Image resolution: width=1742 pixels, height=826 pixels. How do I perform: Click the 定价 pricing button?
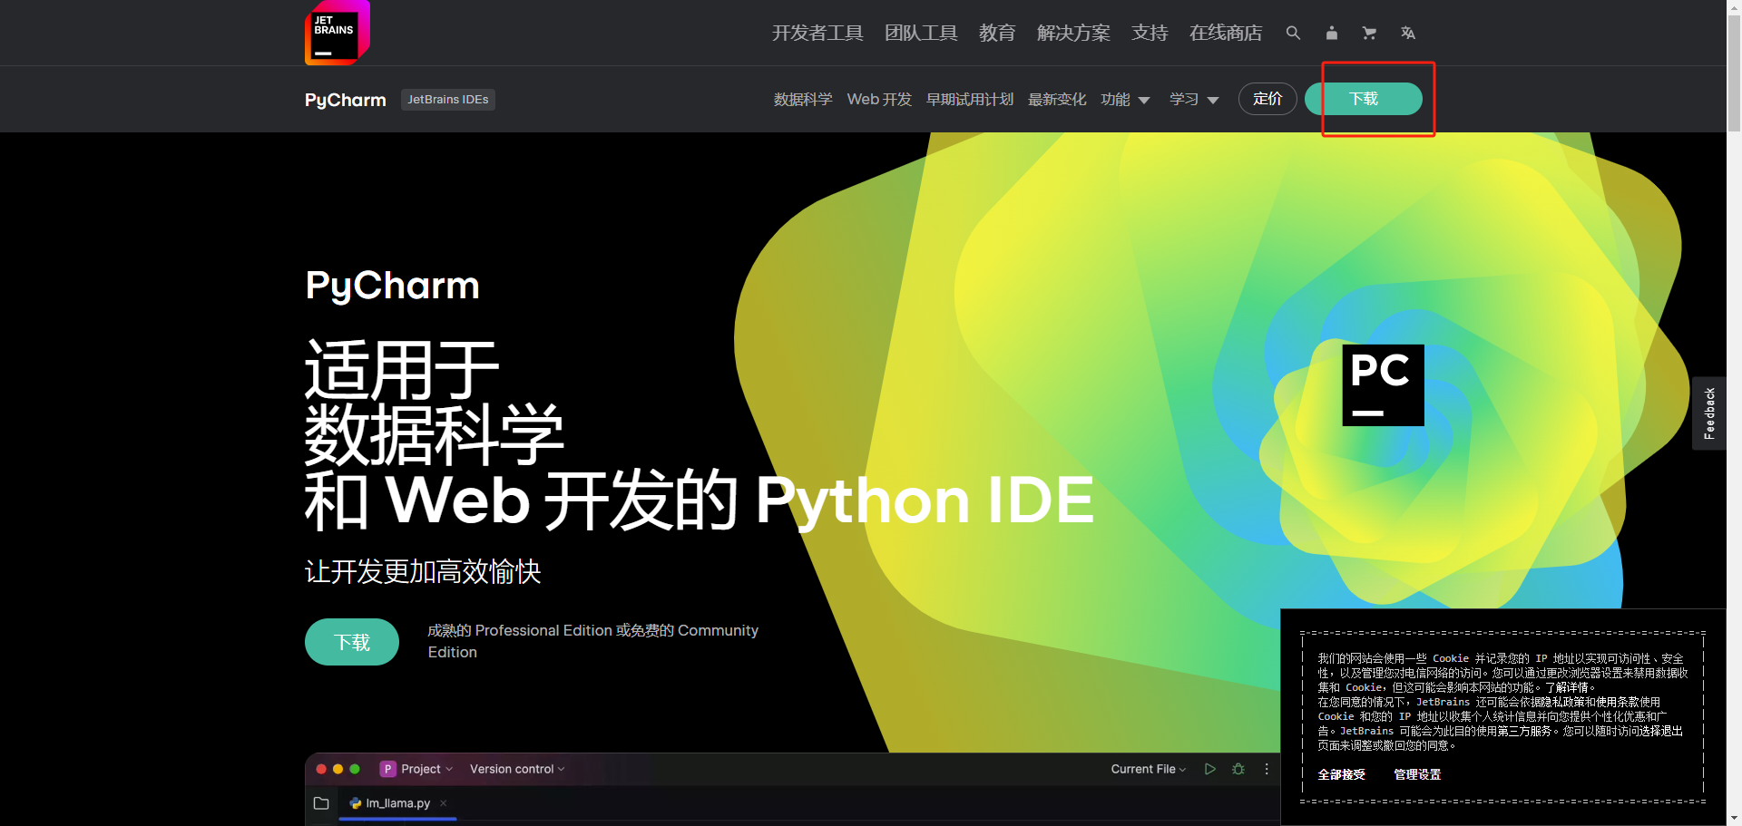(1267, 99)
